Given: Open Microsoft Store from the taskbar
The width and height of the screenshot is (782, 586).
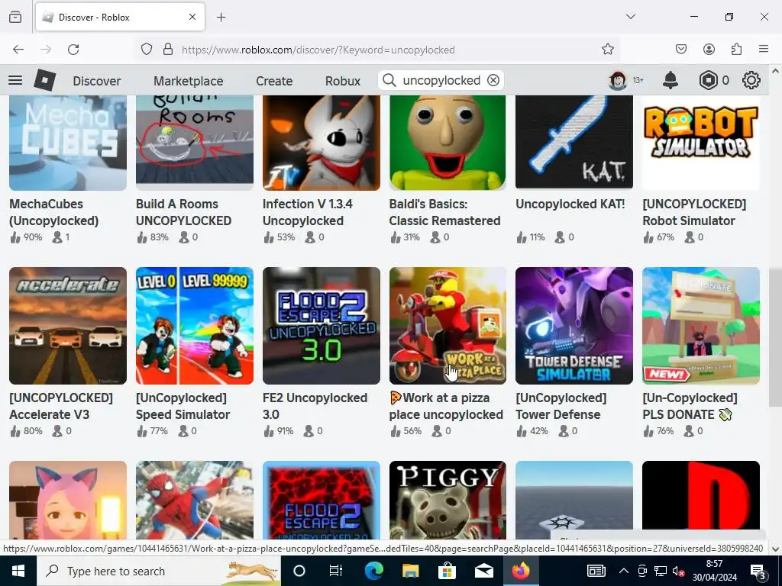Looking at the screenshot, I should point(448,571).
